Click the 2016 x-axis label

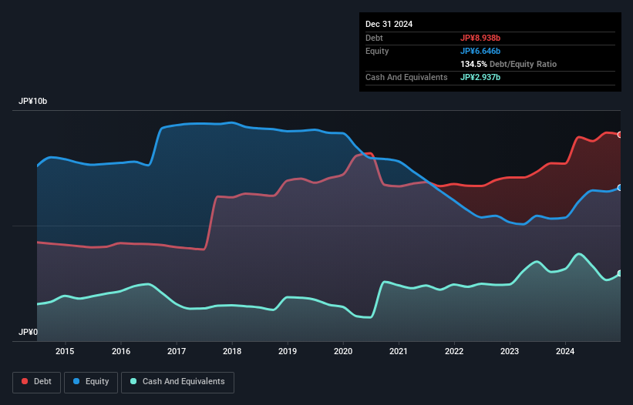click(121, 351)
